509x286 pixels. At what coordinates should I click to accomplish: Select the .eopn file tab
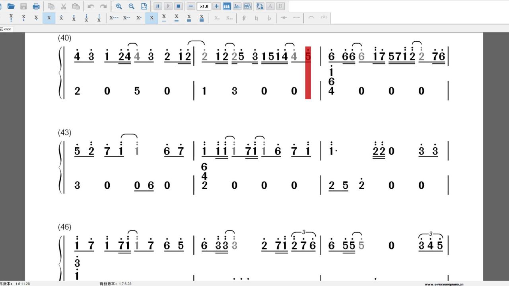[6, 29]
